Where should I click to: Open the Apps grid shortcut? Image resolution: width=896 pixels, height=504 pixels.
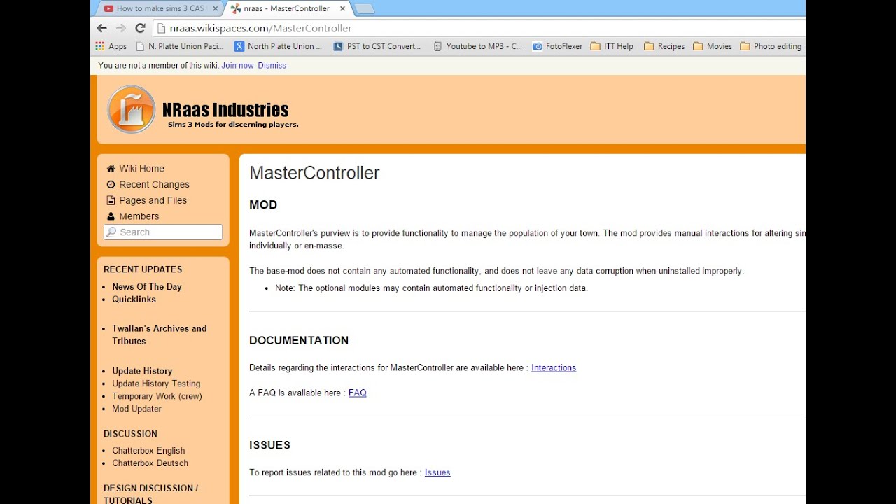pyautogui.click(x=111, y=46)
